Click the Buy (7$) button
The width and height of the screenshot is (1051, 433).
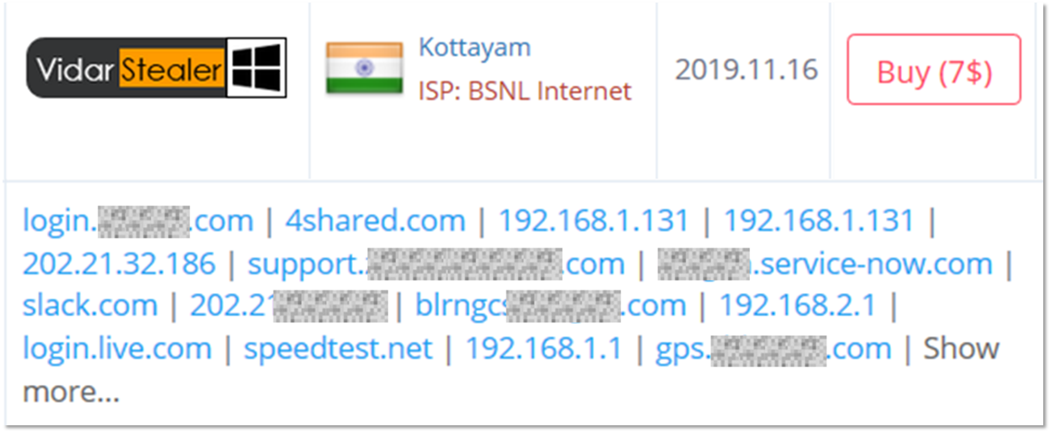(x=934, y=70)
